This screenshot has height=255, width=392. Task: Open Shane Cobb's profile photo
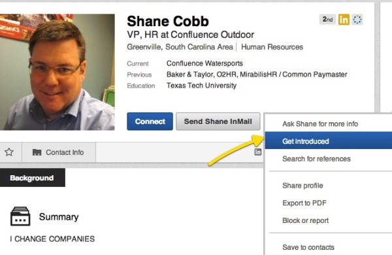pyautogui.click(x=57, y=72)
